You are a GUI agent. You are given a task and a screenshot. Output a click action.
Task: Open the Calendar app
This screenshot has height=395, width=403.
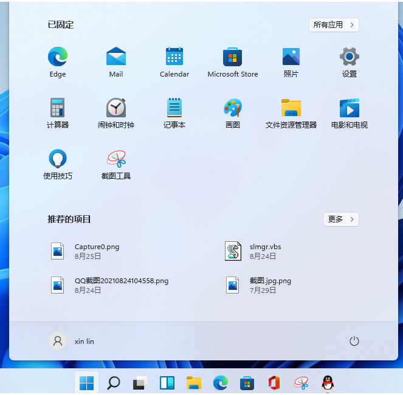click(x=174, y=62)
